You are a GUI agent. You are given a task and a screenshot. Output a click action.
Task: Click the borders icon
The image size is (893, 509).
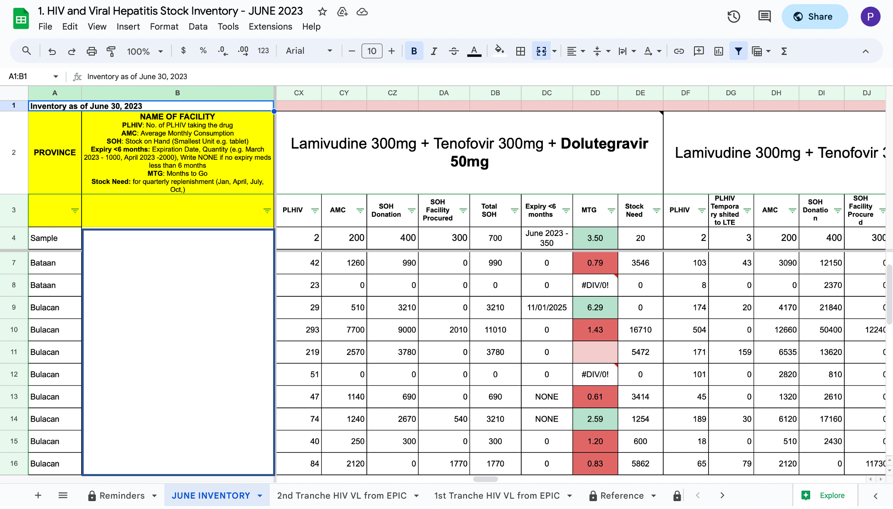click(520, 51)
